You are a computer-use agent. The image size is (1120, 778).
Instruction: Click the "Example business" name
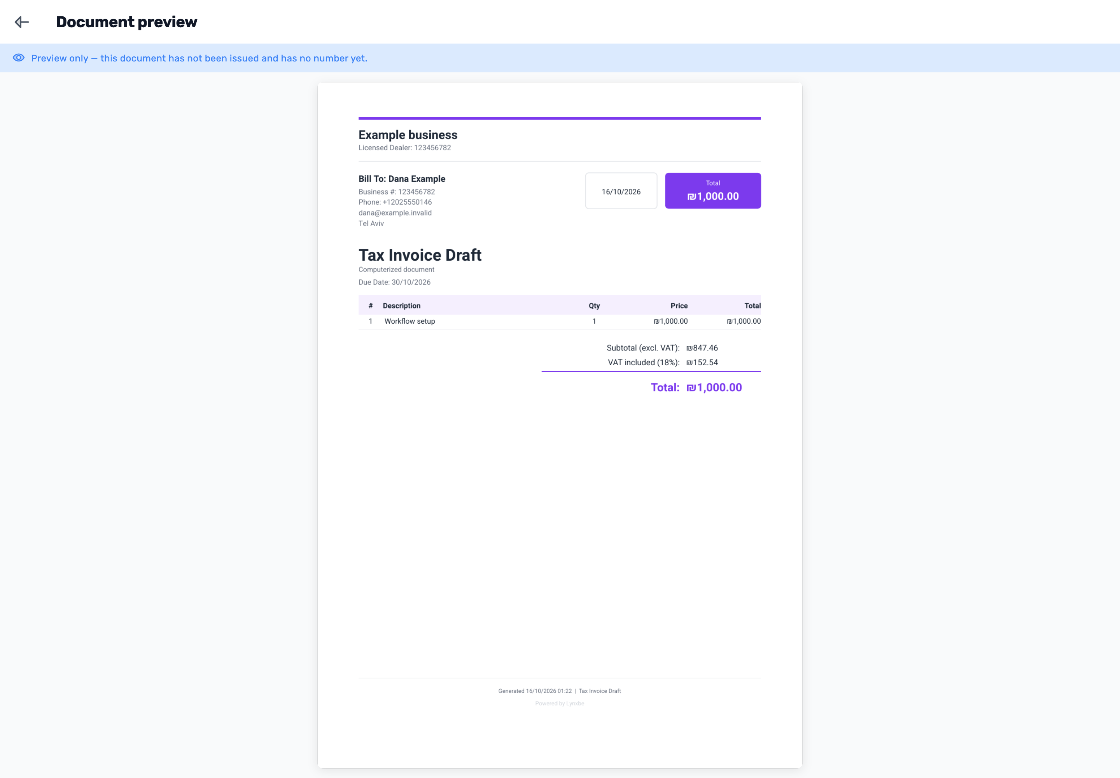pos(408,135)
